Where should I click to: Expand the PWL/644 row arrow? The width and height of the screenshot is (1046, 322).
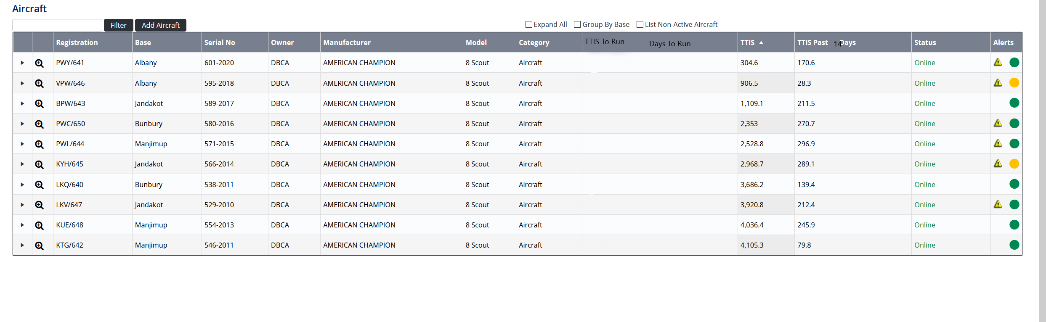(x=22, y=144)
